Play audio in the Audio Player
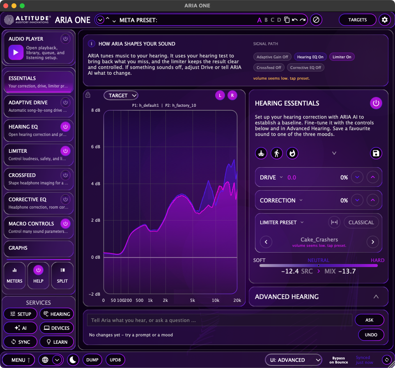Viewport: 395px width, 368px height. click(x=16, y=53)
